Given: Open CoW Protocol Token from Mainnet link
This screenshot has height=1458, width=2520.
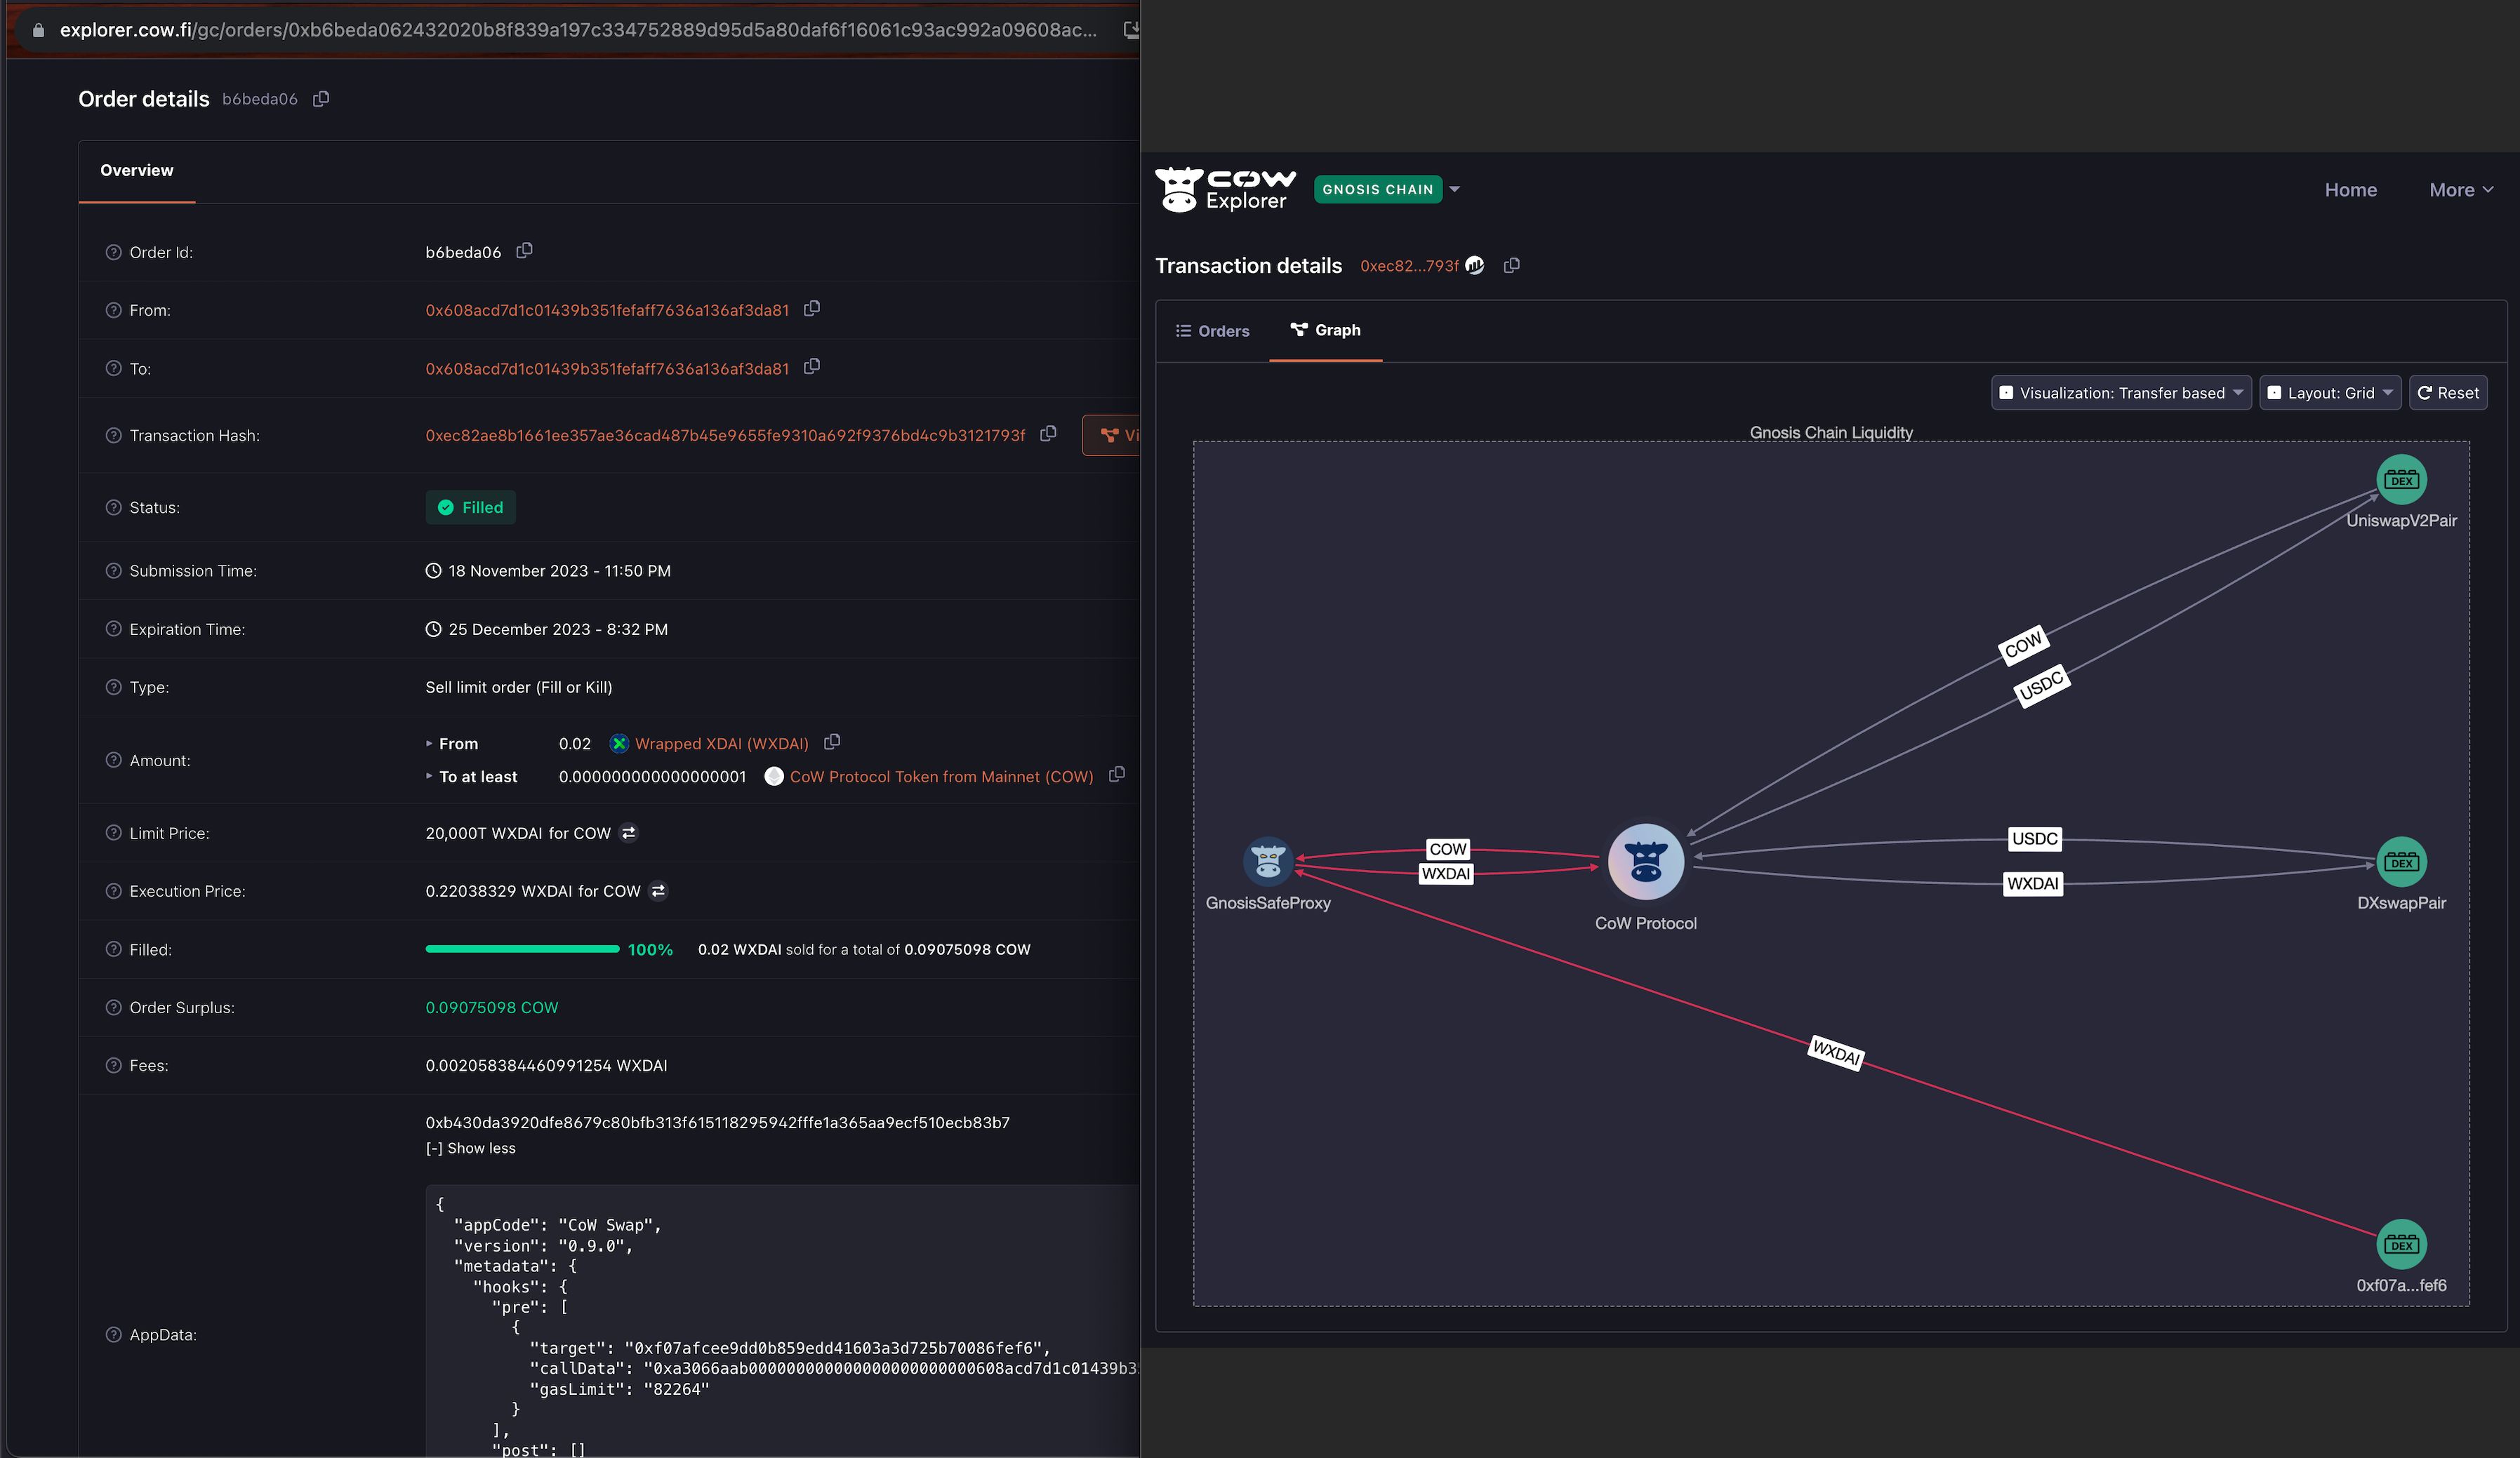Looking at the screenshot, I should tap(941, 777).
